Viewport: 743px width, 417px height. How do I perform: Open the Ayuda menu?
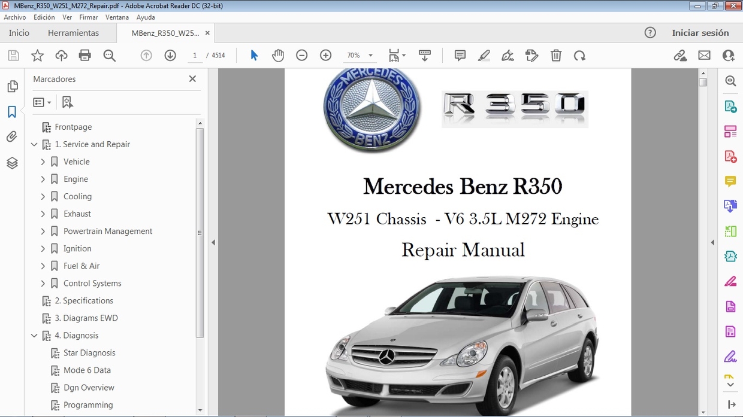(x=146, y=17)
